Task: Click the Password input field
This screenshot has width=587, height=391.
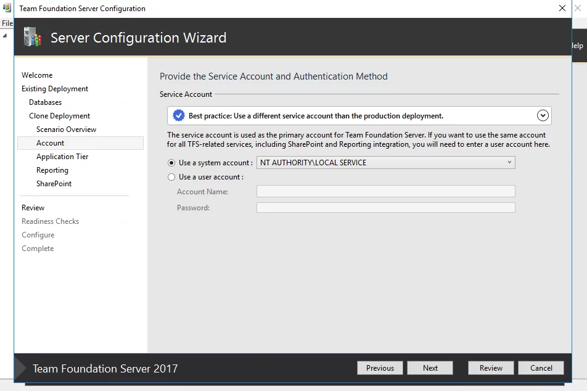Action: (x=385, y=208)
